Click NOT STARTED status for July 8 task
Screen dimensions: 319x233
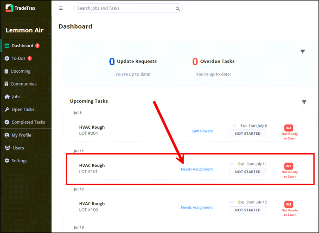click(x=248, y=133)
